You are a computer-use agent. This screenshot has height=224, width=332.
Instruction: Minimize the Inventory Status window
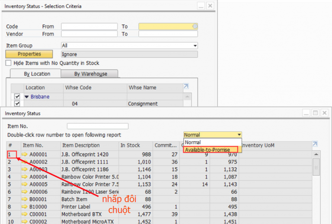point(306,113)
